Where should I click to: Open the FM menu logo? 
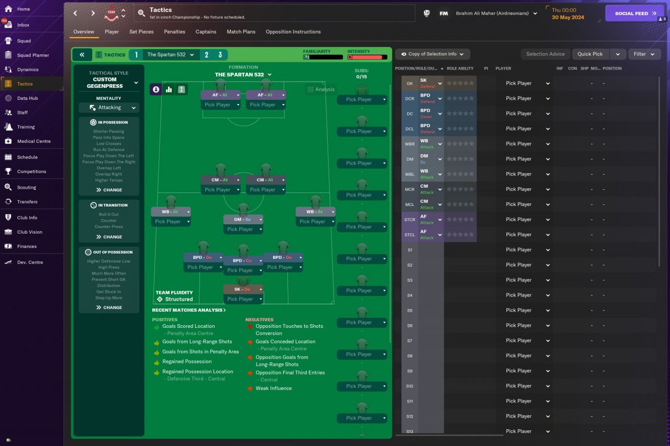444,14
